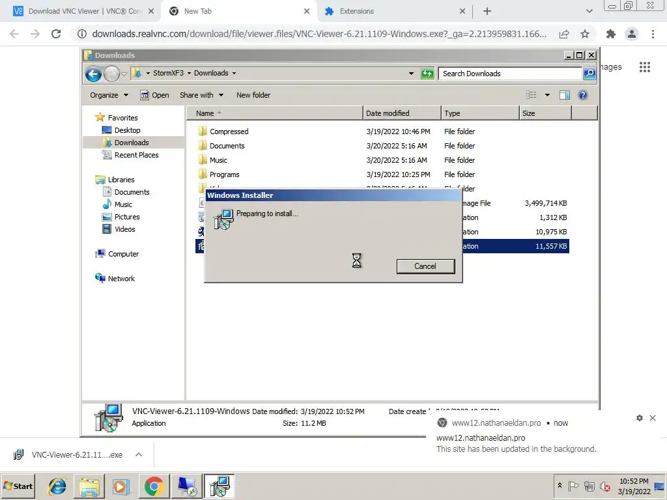The image size is (667, 500).
Task: Go back in the Downloads Explorer window
Action: click(x=93, y=74)
